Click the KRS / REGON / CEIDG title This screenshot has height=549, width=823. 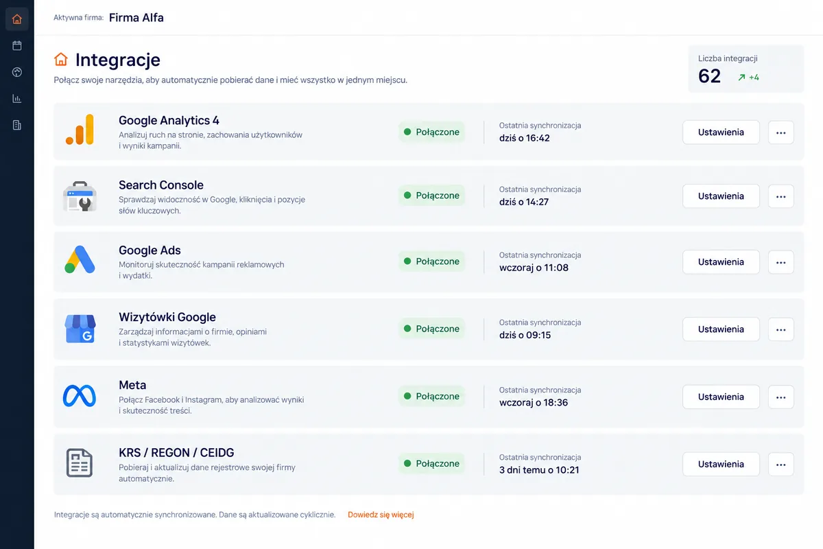pos(176,452)
